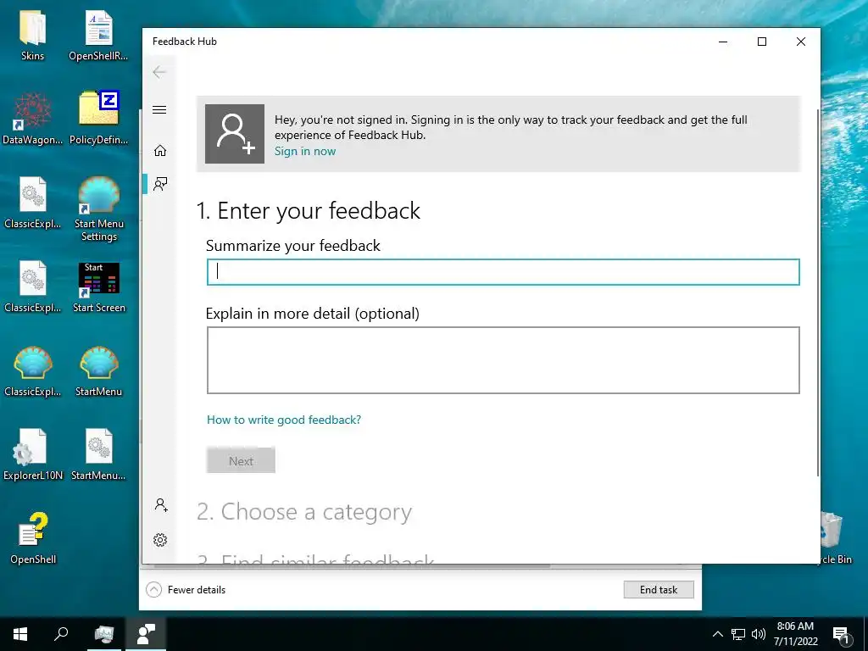Select the PolicyDefin... zip folder
The image size is (868, 651).
click(98, 119)
